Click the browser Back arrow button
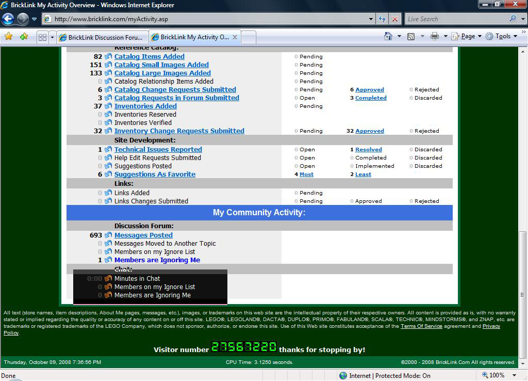Viewport: 528px width, 381px height. (8, 19)
